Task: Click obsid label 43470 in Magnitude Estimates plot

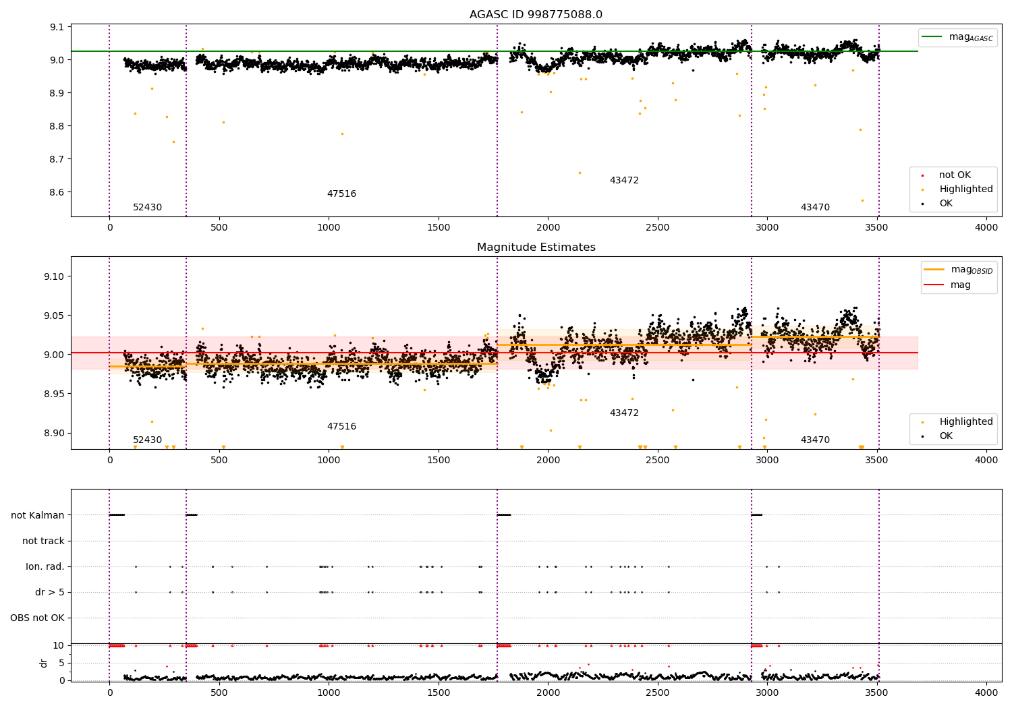Action: point(815,440)
